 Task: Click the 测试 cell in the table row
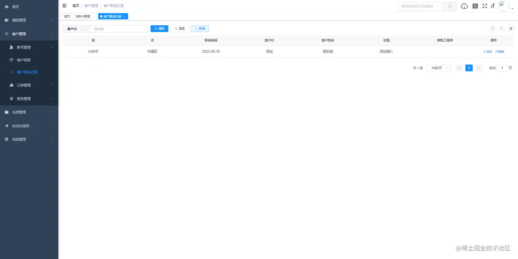[269, 52]
